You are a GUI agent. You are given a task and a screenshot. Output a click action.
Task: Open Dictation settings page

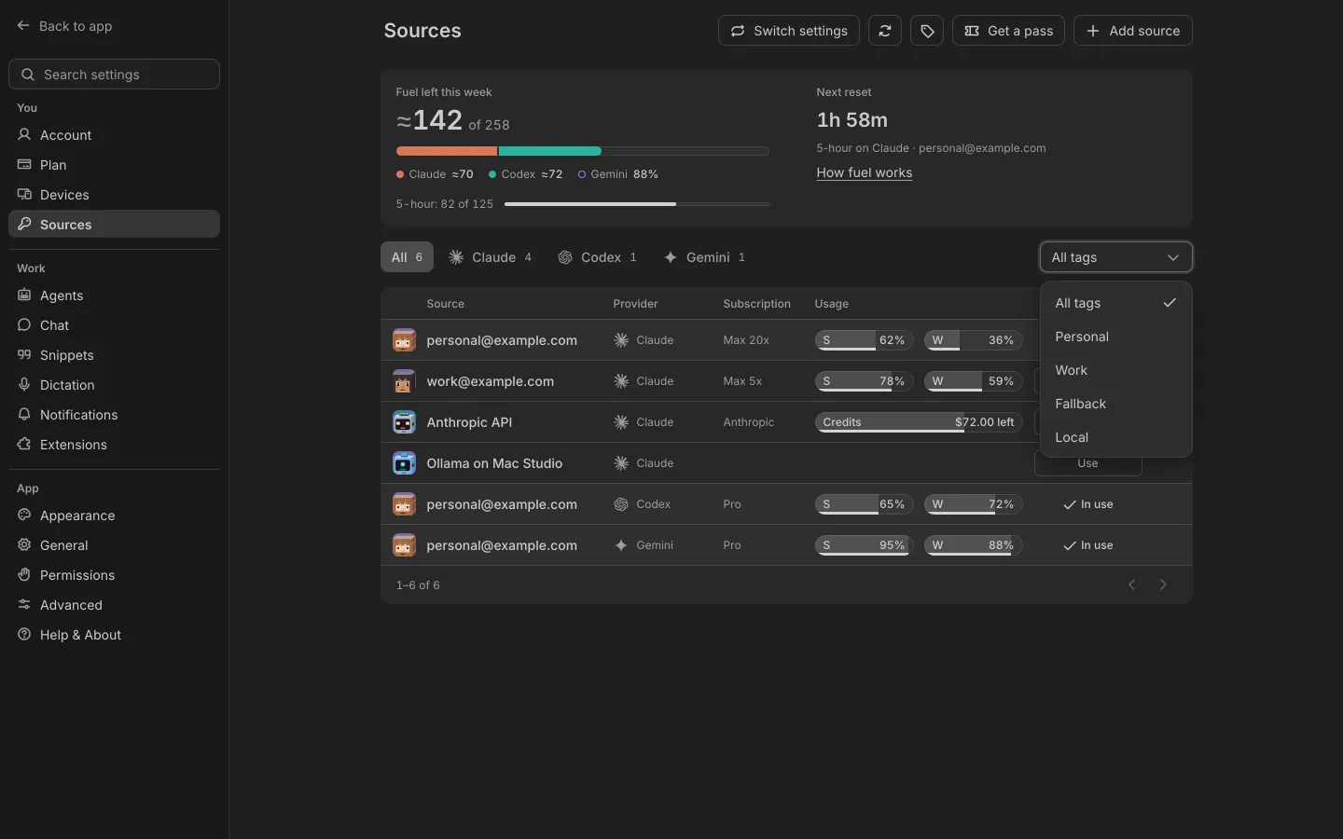114,385
